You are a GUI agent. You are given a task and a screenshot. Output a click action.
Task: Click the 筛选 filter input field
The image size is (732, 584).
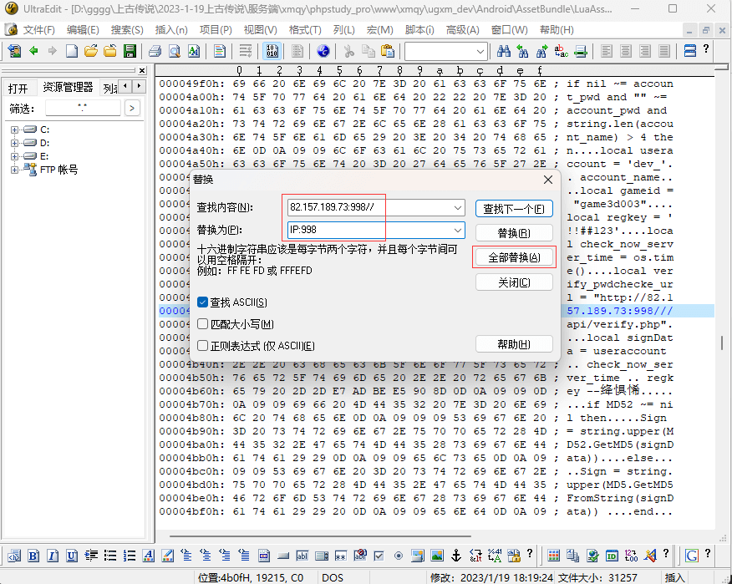[82, 108]
